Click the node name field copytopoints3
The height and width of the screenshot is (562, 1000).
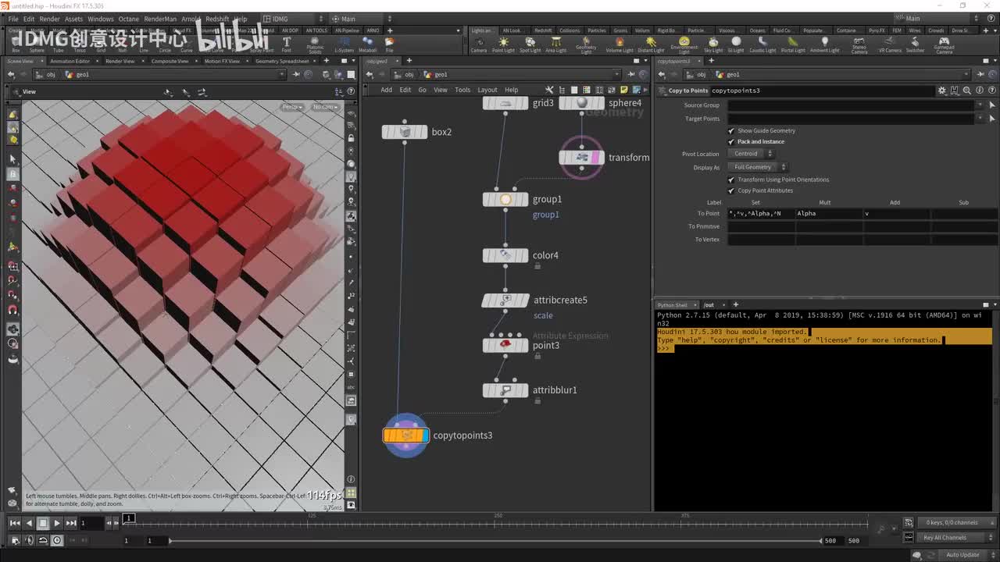[x=823, y=91]
